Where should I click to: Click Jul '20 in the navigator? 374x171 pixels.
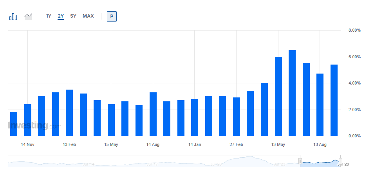(x=217, y=164)
